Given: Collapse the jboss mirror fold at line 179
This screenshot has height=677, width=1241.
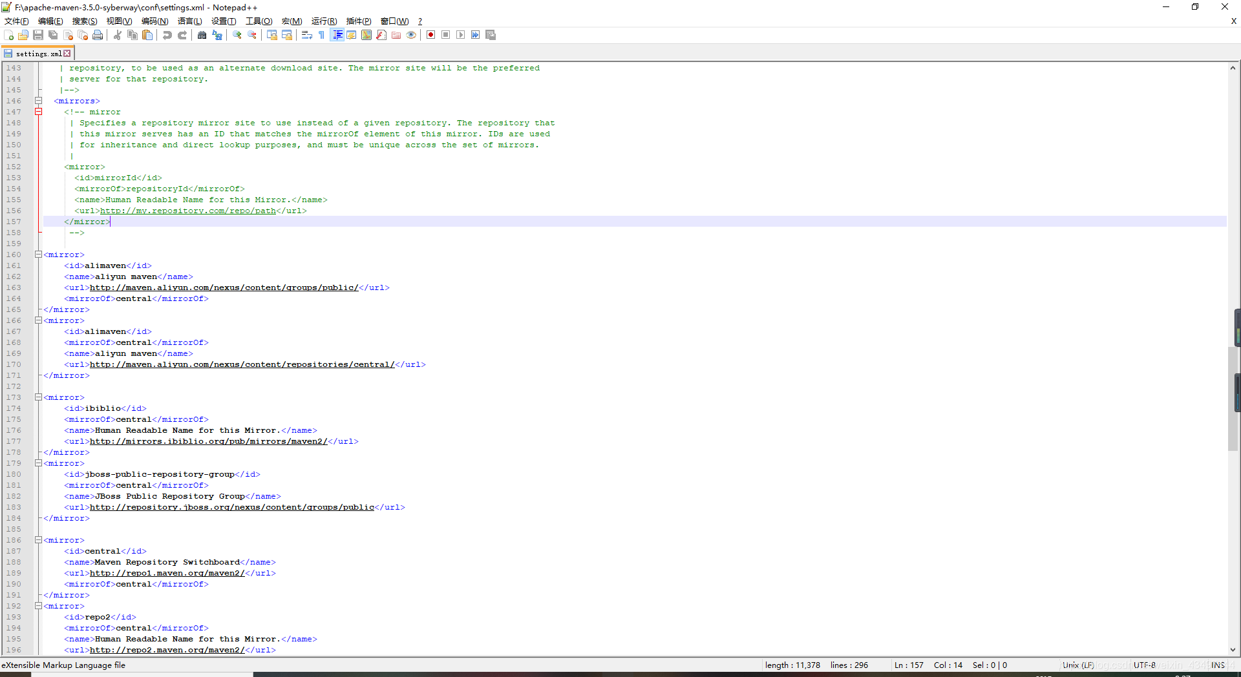Looking at the screenshot, I should 38,463.
